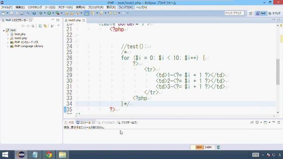Expand the test.php tree node
Image resolution: width=283 pixels, height=159 pixels.
(x=8, y=34)
